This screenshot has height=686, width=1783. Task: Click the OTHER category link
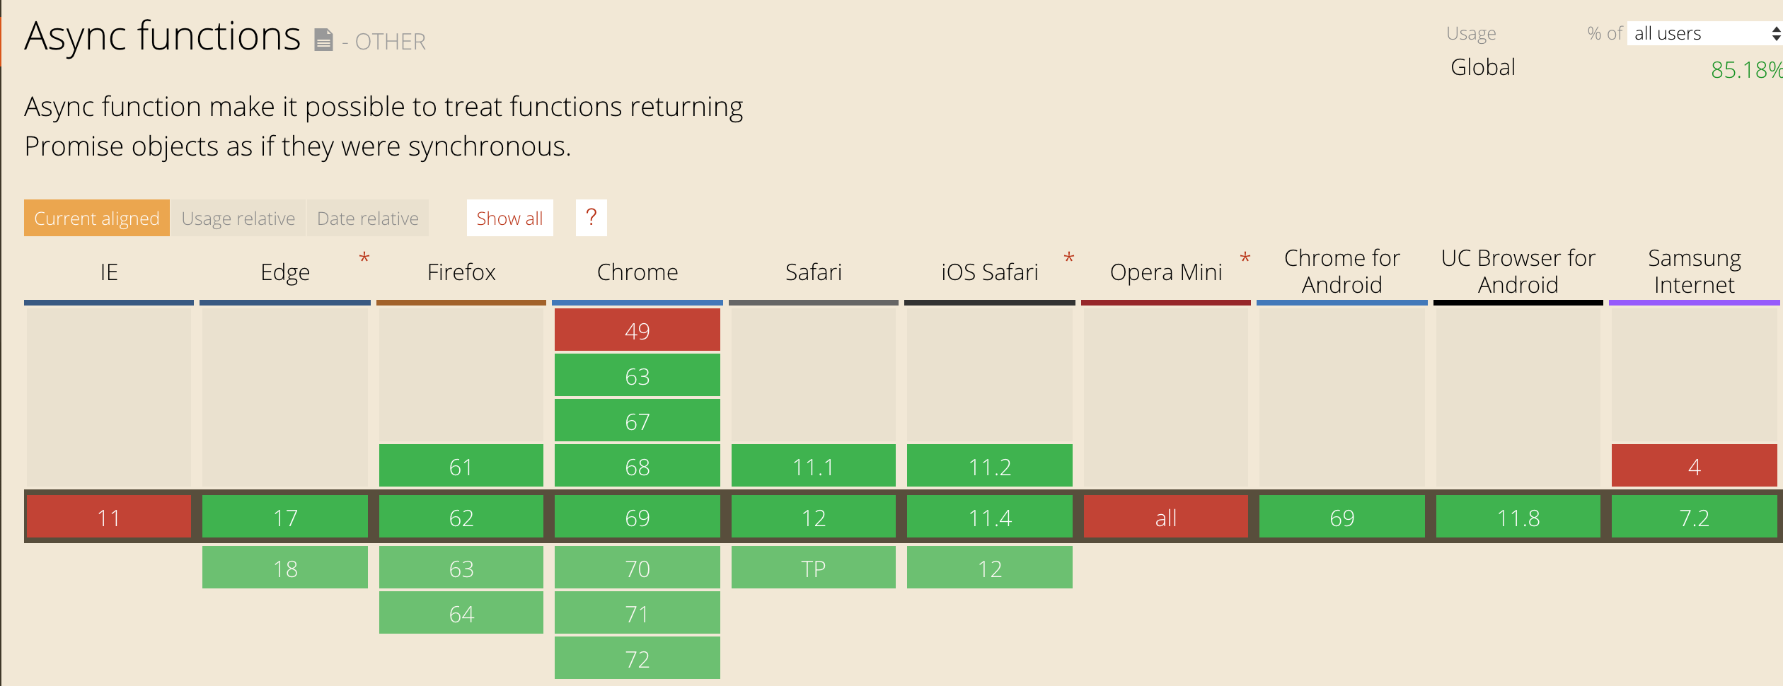391,42
